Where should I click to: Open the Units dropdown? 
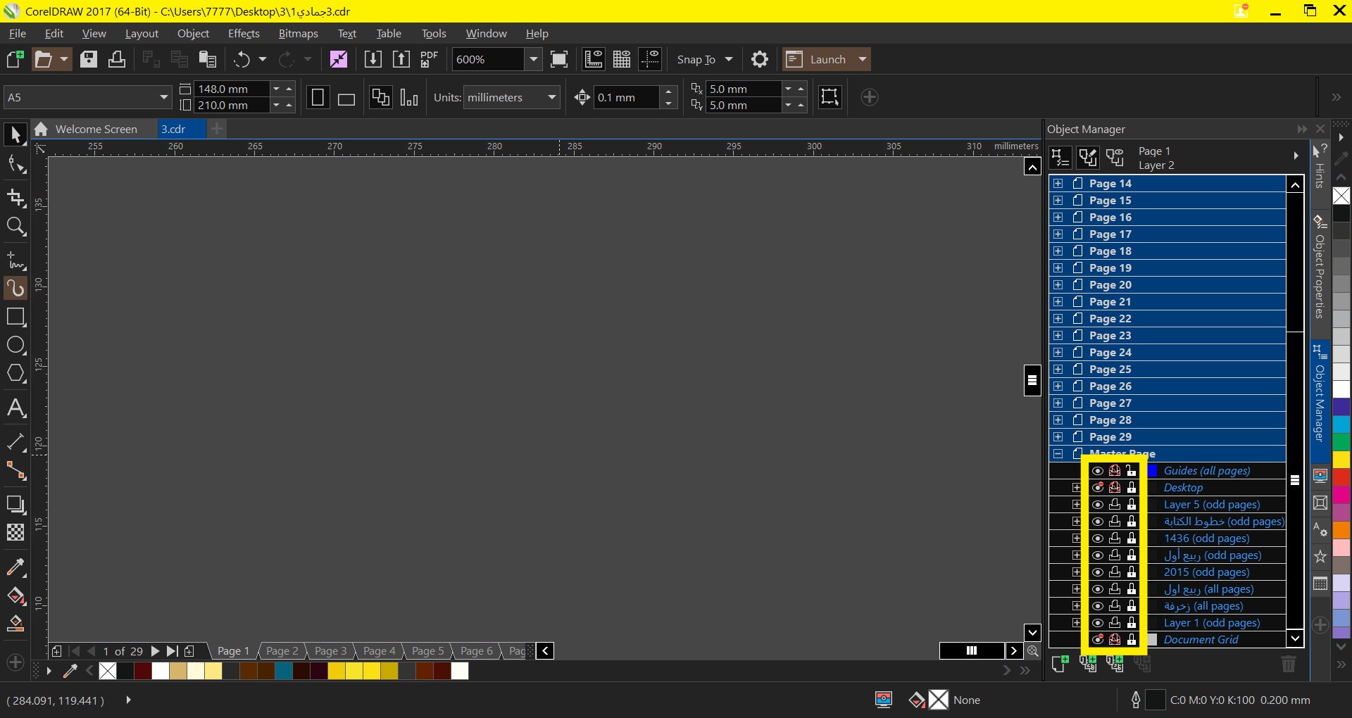pos(552,97)
